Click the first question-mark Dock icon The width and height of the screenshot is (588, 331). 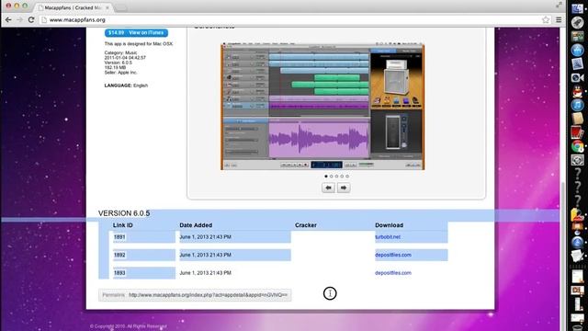point(578,174)
